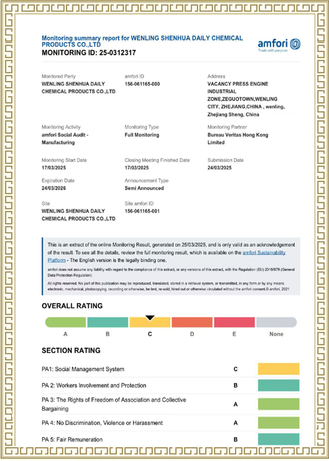Click the letter B rating for PA 5
Screen dimensions: 329x461
tap(236, 439)
